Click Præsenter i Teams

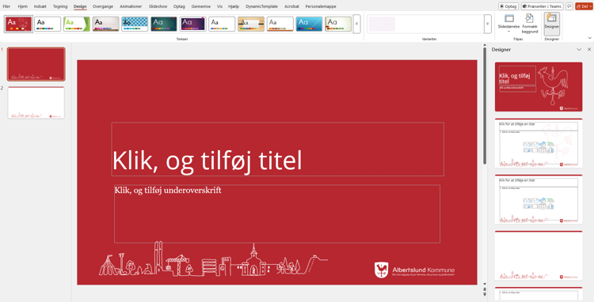(x=542, y=6)
